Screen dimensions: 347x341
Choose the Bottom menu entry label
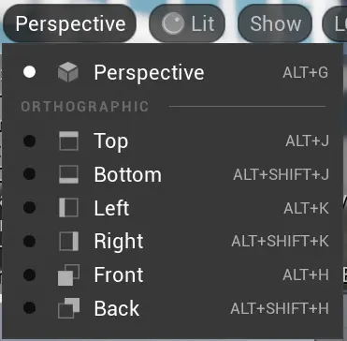tap(128, 174)
